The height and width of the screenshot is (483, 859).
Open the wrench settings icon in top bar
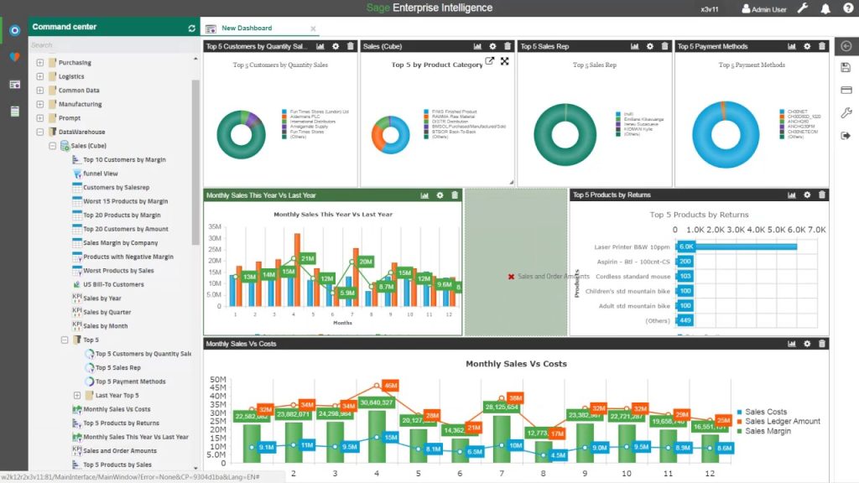point(802,8)
